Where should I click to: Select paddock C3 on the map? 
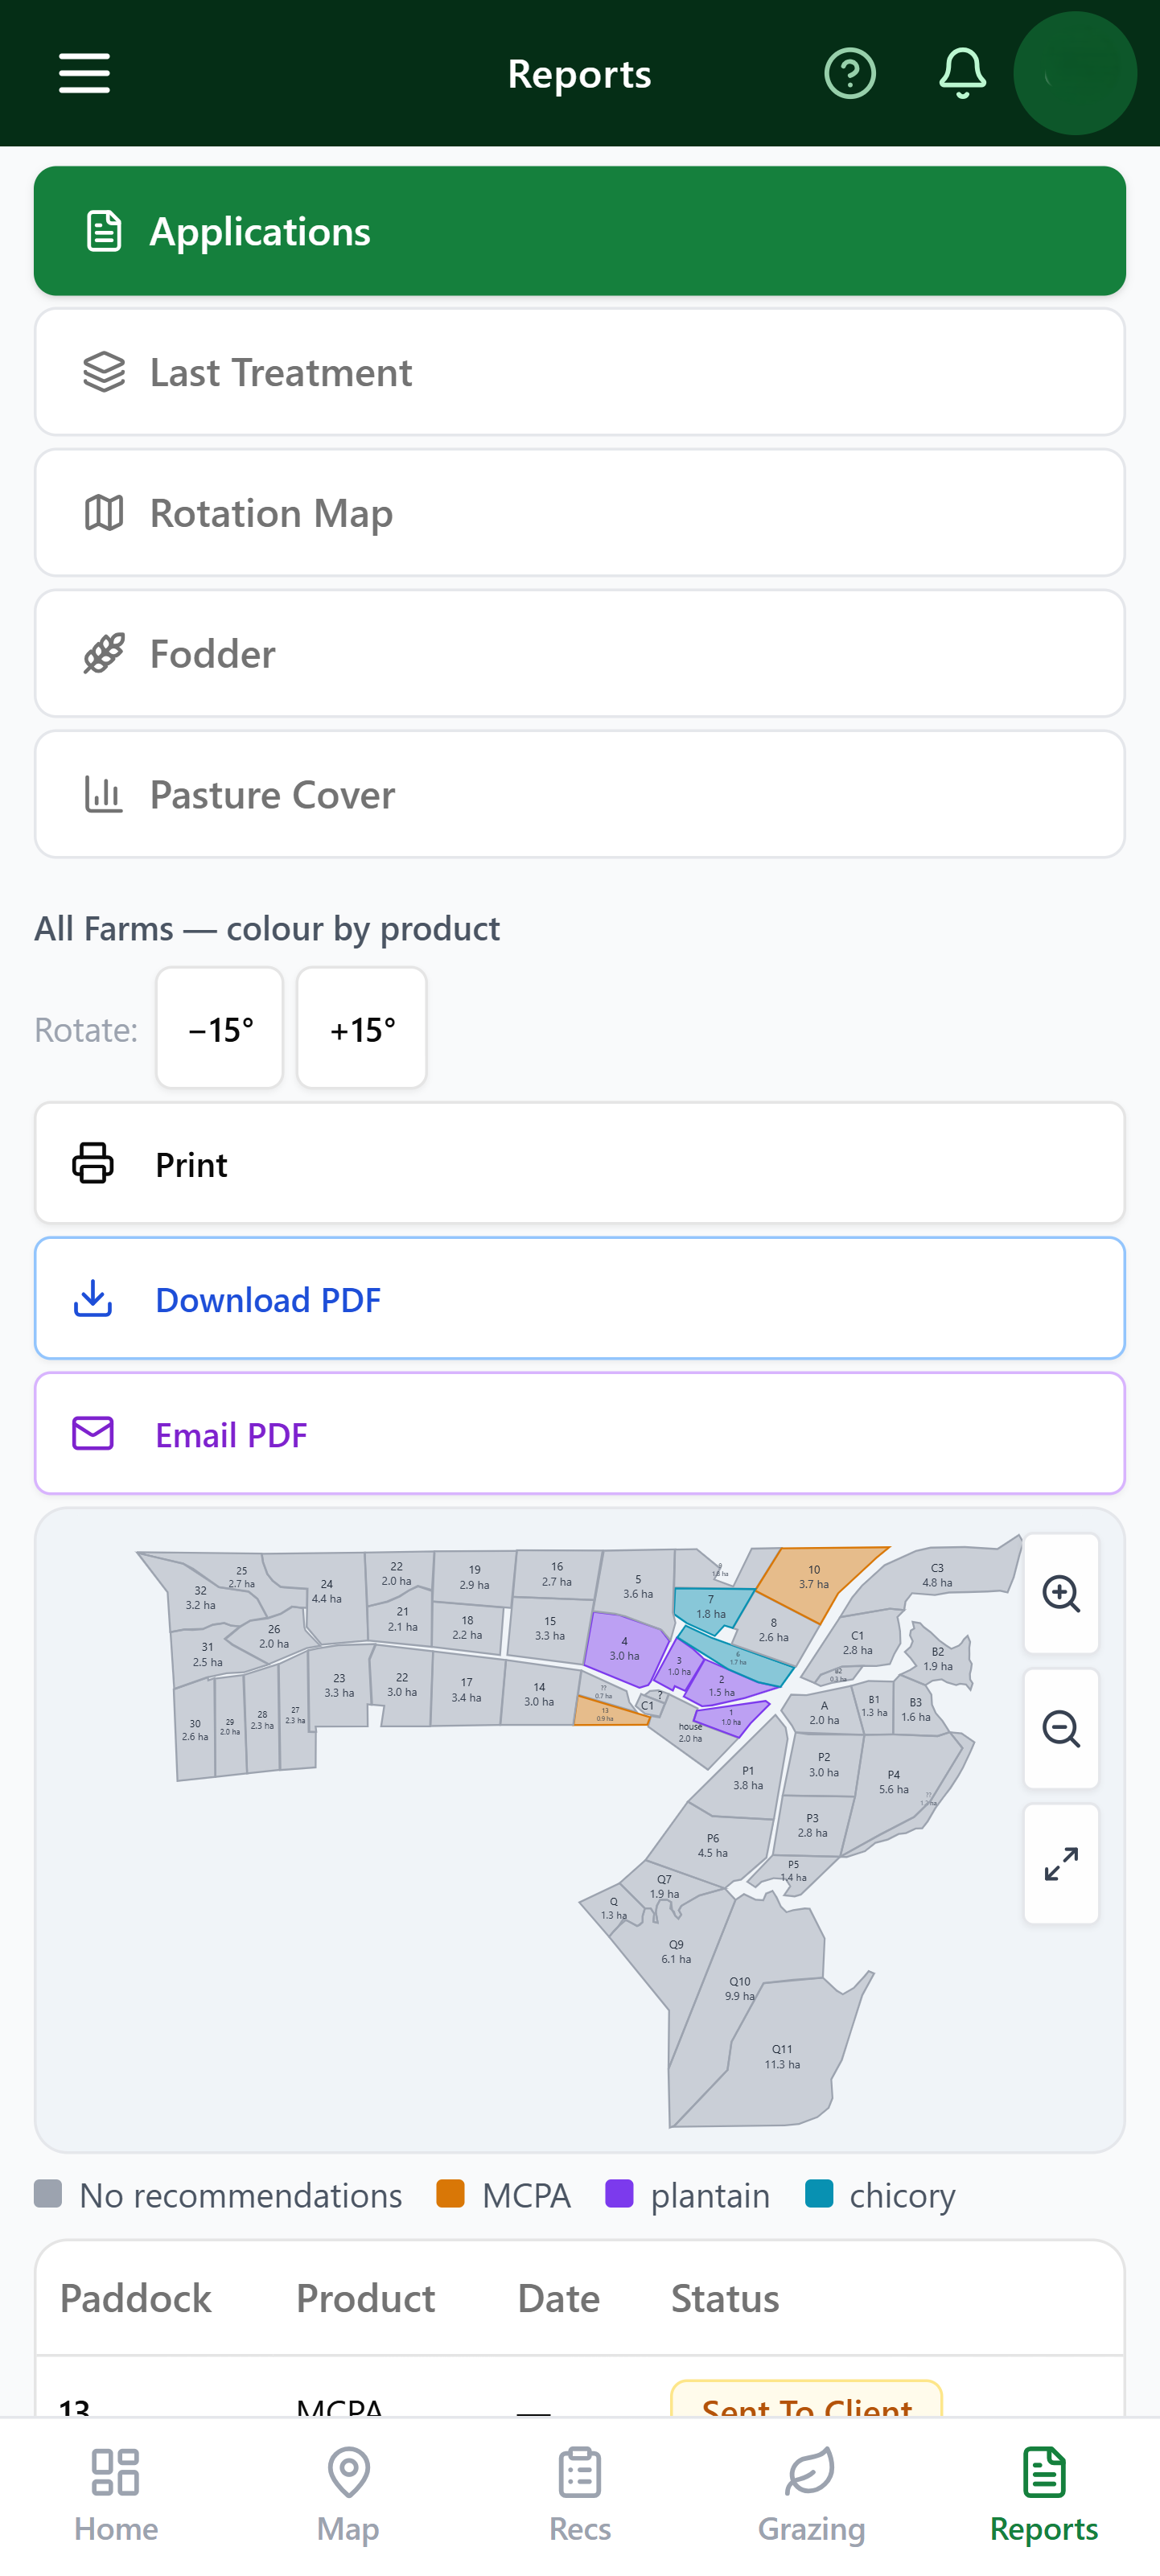click(936, 1575)
